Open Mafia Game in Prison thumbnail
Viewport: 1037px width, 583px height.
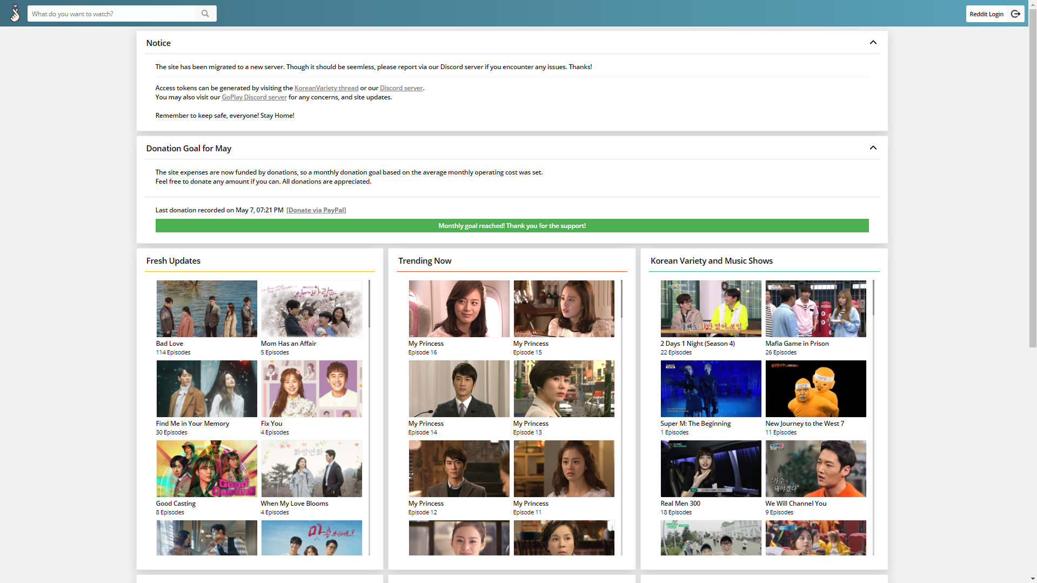[815, 309]
